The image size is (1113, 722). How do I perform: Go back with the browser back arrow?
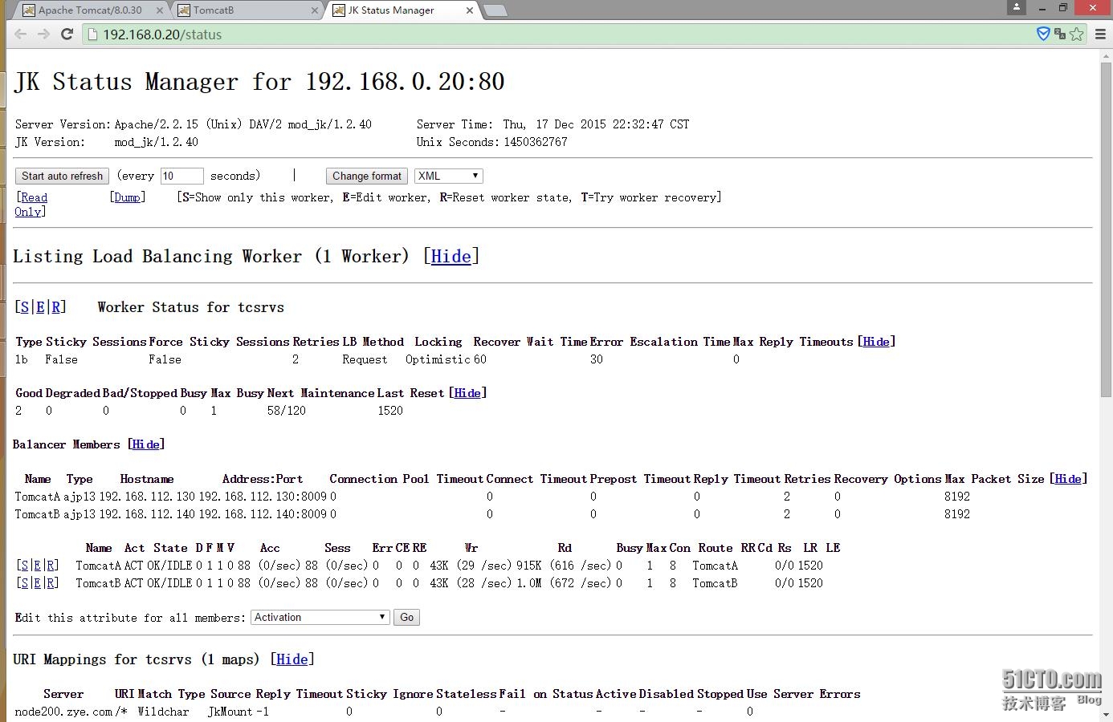pyautogui.click(x=21, y=34)
